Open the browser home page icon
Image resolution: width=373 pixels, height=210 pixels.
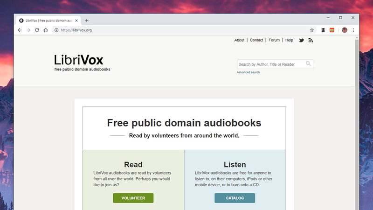coord(46,30)
